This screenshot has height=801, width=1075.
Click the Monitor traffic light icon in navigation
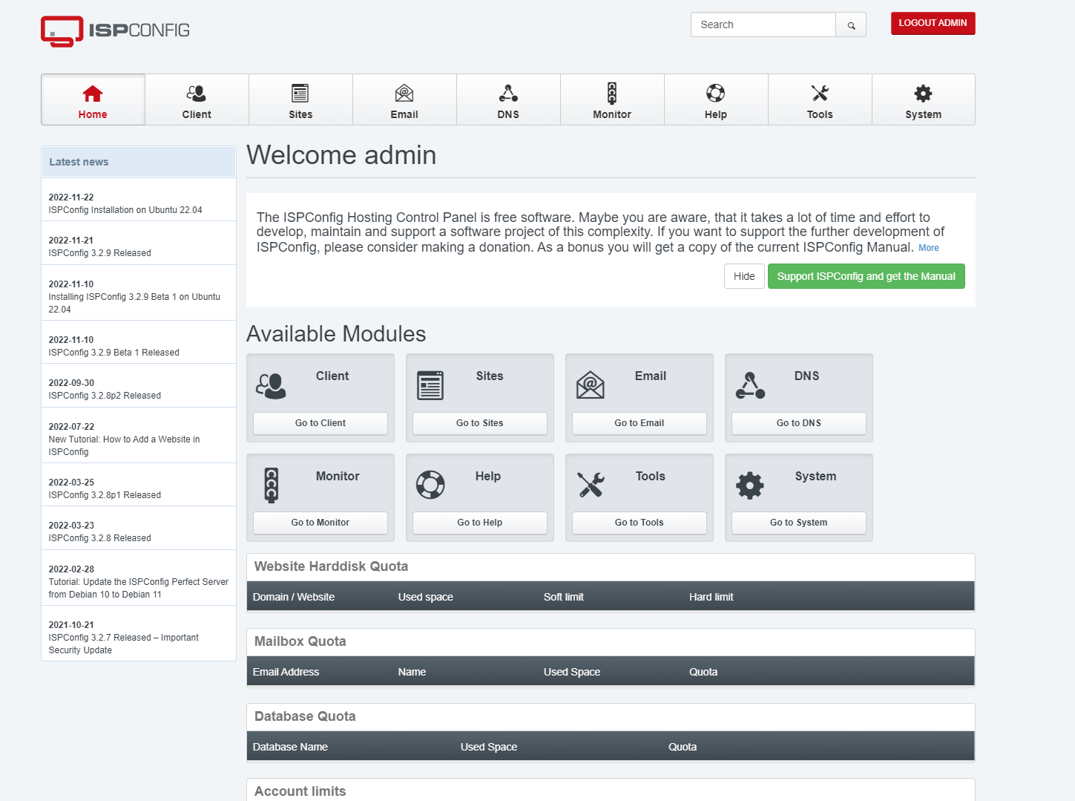pos(612,94)
